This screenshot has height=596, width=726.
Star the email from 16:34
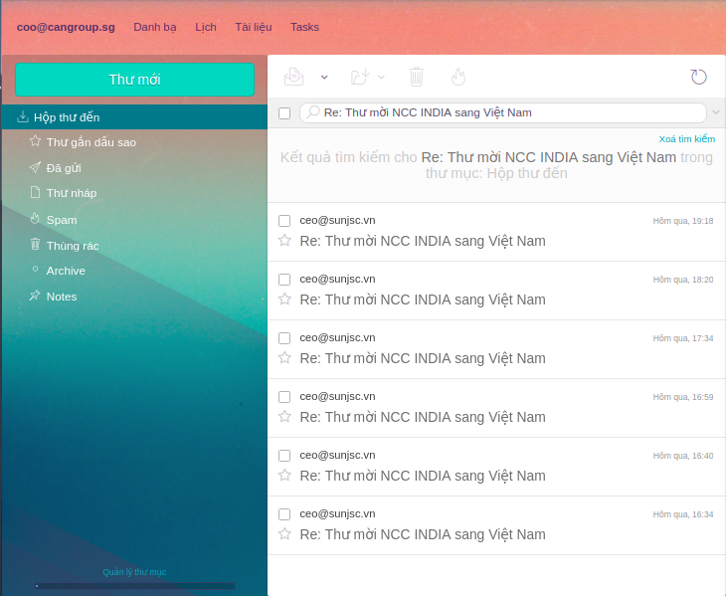tap(284, 534)
